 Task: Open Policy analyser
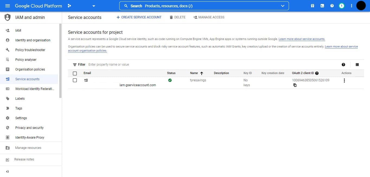[29, 60]
